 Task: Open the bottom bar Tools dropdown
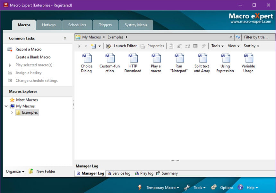pos(199,188)
